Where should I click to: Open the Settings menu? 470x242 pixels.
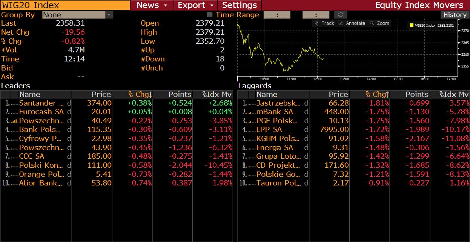tap(240, 5)
